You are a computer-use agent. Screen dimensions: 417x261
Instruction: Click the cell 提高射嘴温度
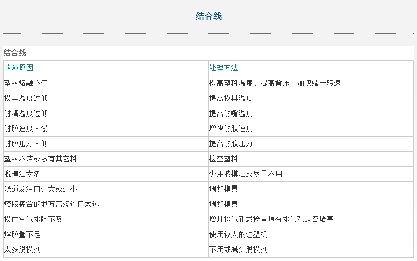311,114
